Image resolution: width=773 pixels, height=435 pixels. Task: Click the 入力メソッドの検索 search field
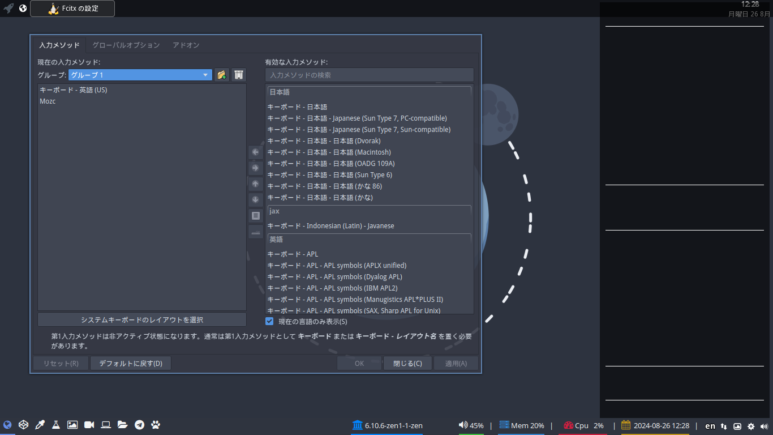point(370,75)
